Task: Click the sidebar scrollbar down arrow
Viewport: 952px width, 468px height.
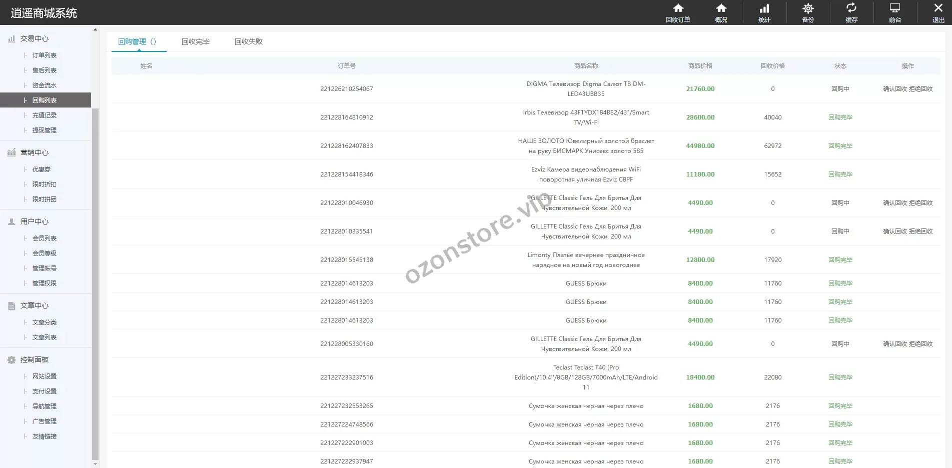Action: pyautogui.click(x=95, y=464)
